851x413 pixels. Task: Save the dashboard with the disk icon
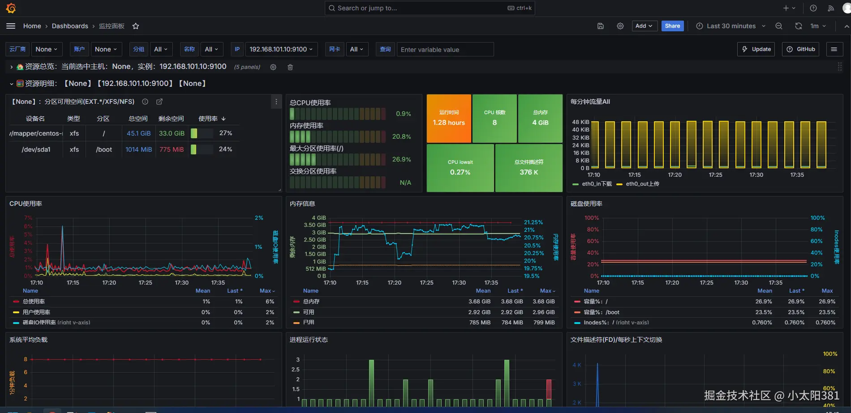[601, 26]
